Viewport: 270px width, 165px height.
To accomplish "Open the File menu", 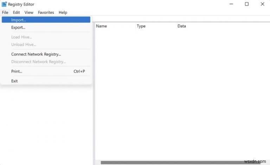I will pyautogui.click(x=5, y=12).
